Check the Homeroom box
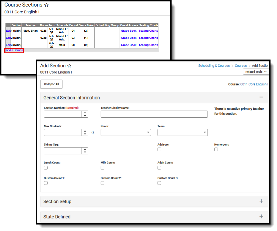 (x=216, y=149)
